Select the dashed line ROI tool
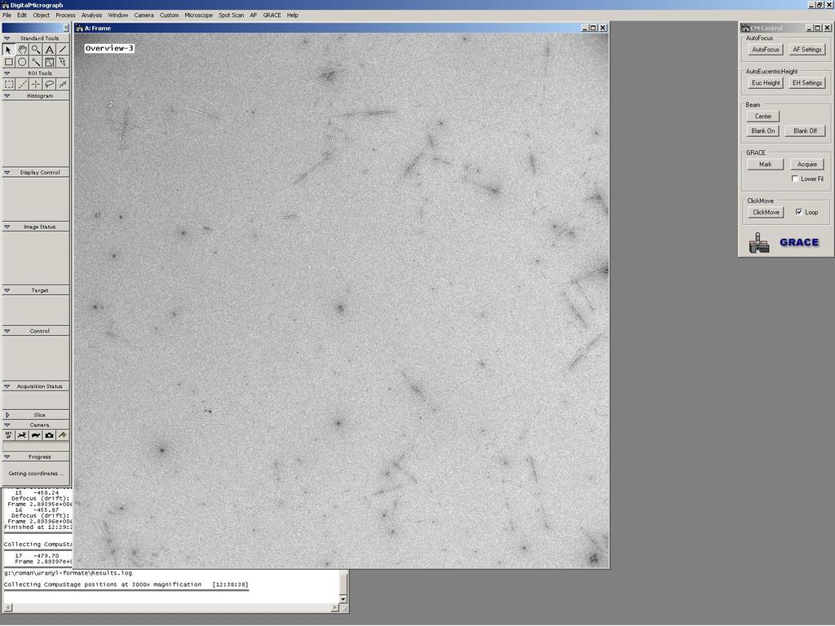Screen dimensions: 835x626 pos(22,84)
